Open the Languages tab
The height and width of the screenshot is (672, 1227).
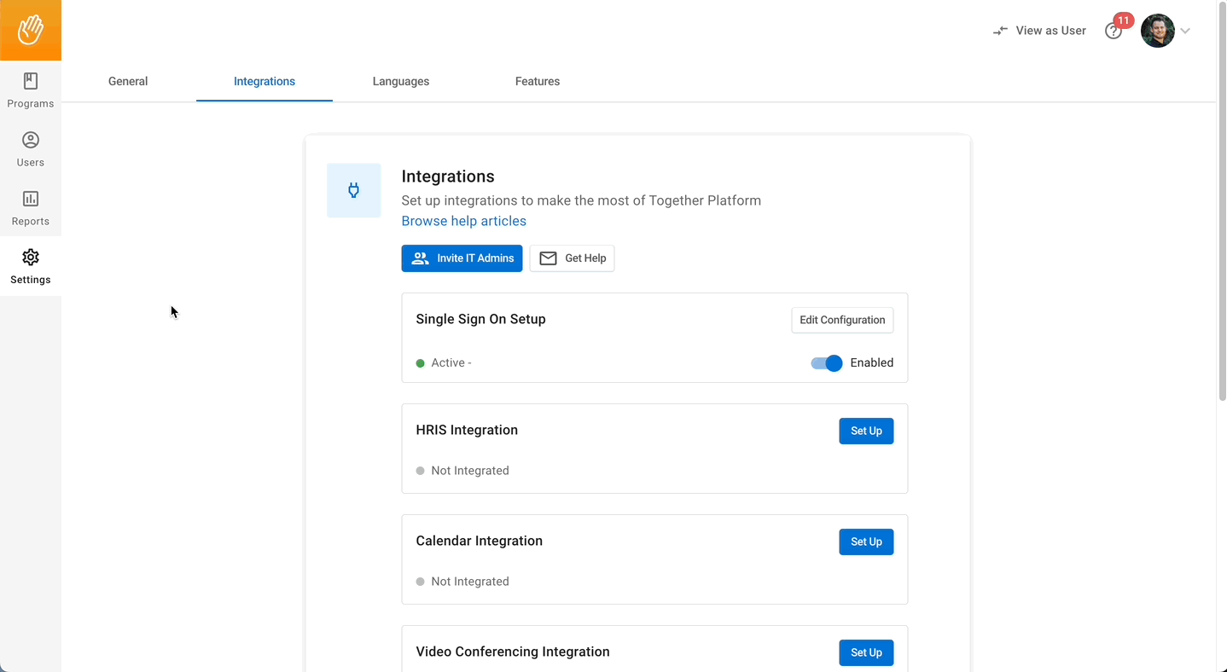(x=401, y=82)
